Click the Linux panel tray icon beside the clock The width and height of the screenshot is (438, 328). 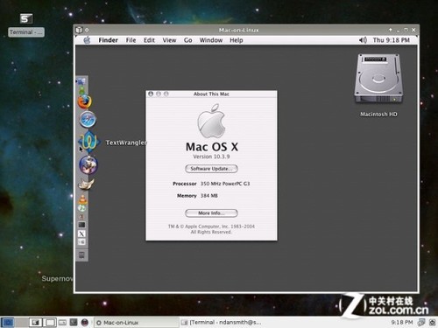421,322
